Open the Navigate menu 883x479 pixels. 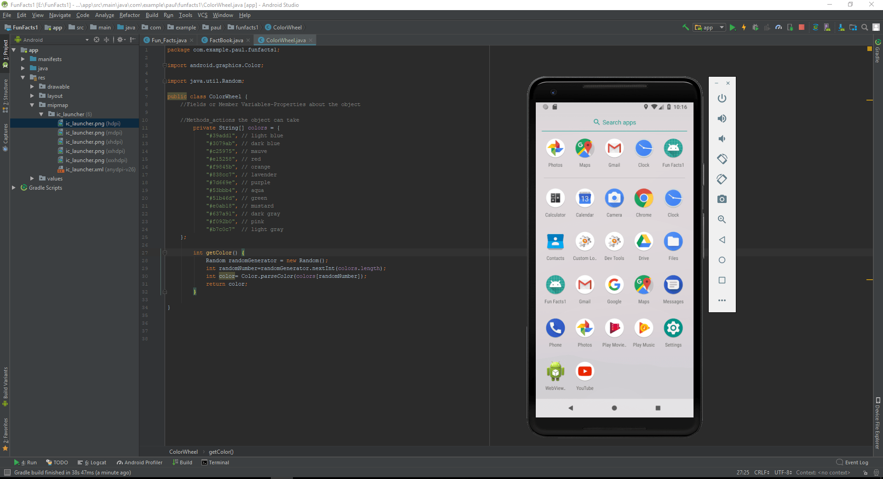(x=60, y=15)
